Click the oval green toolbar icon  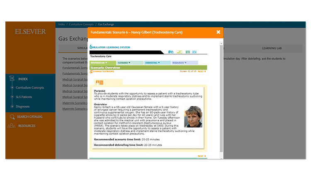180,52
